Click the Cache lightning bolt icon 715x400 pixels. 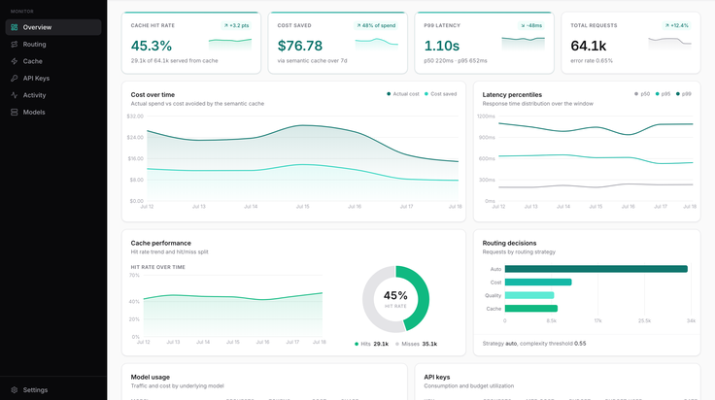click(15, 61)
